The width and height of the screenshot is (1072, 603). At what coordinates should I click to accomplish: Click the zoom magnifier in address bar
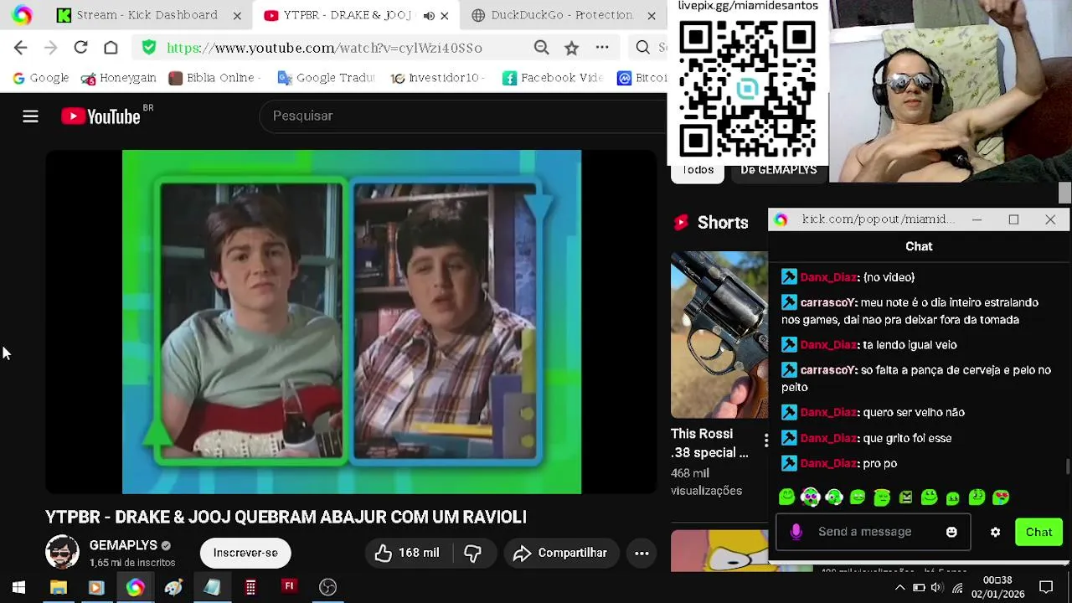(x=542, y=48)
